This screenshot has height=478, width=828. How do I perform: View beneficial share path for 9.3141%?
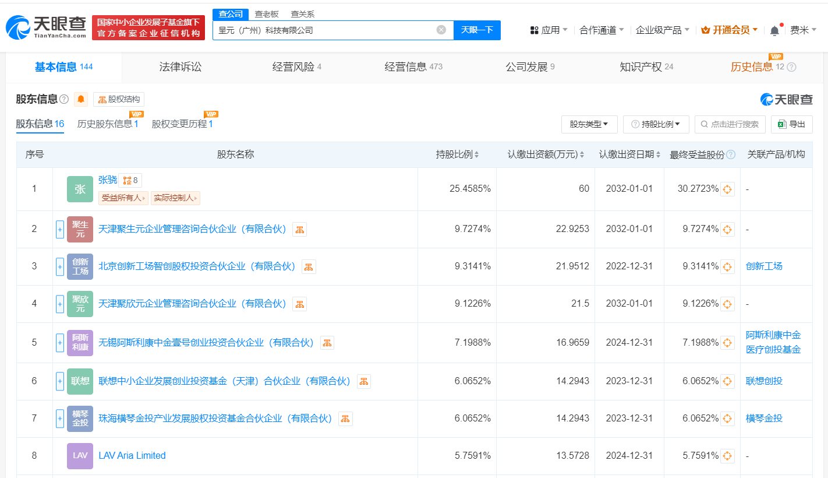727,266
